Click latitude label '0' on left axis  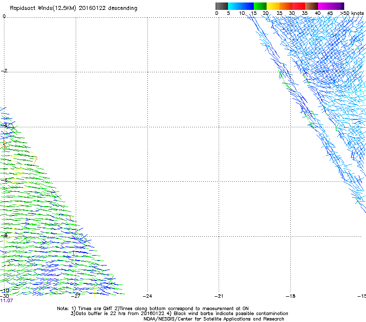[x=4, y=16]
